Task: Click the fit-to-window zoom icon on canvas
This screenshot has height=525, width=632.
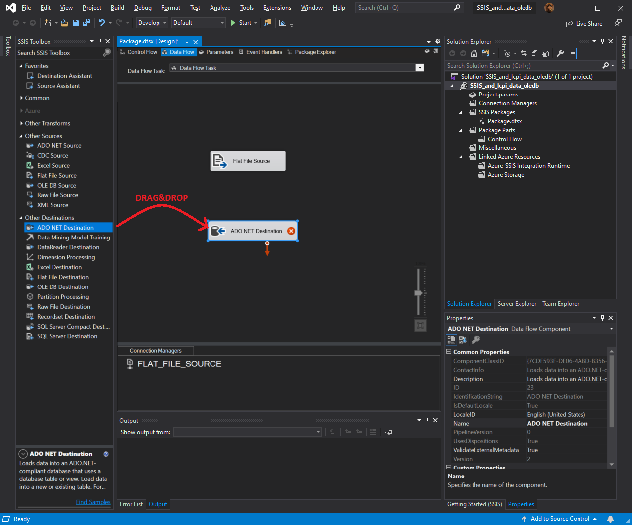Action: (421, 325)
